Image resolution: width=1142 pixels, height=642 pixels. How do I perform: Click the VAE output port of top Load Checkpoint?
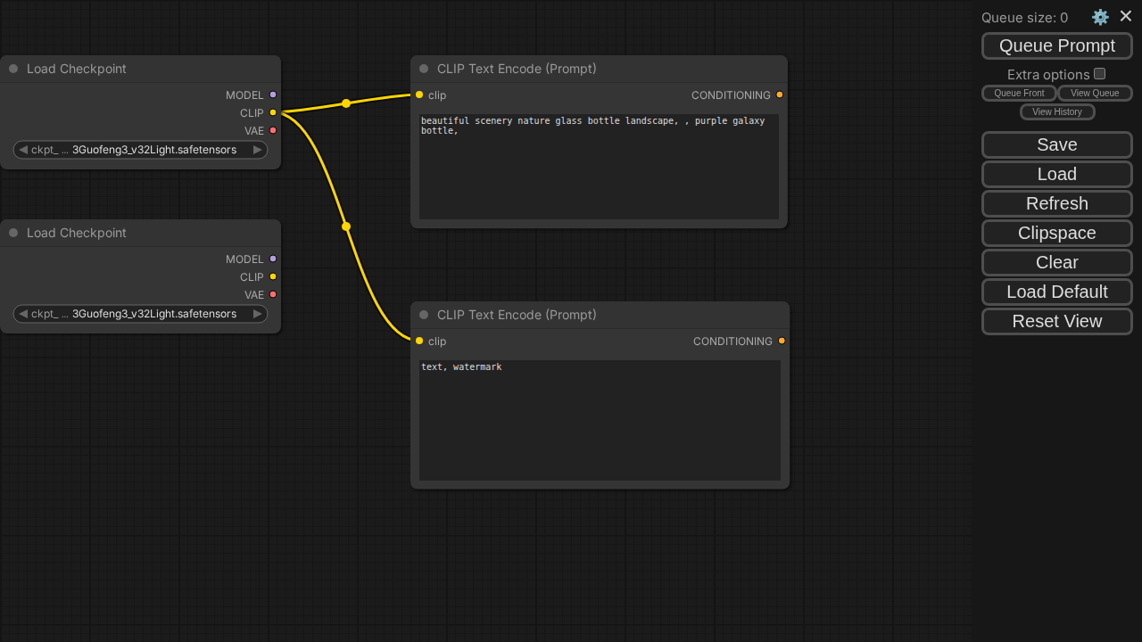coord(273,130)
